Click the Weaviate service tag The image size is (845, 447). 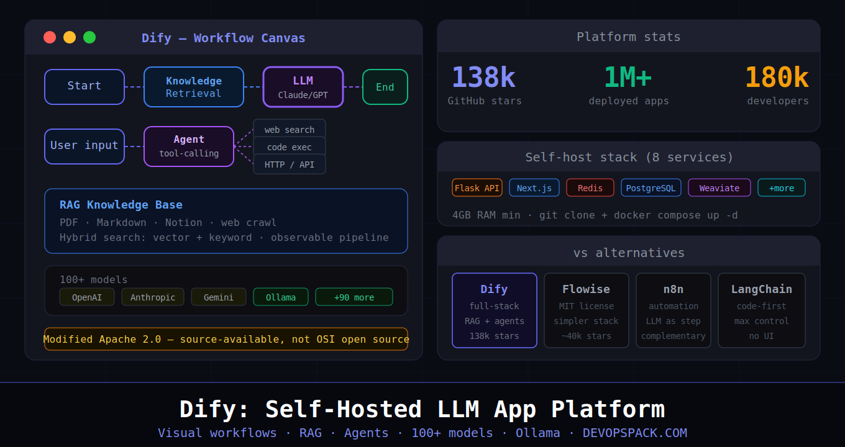point(719,187)
